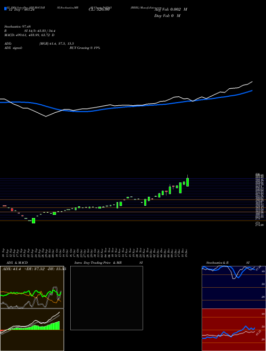Click the blue 12 Day SMA legend square
This screenshot has height=351, width=266.
[5, 9]
